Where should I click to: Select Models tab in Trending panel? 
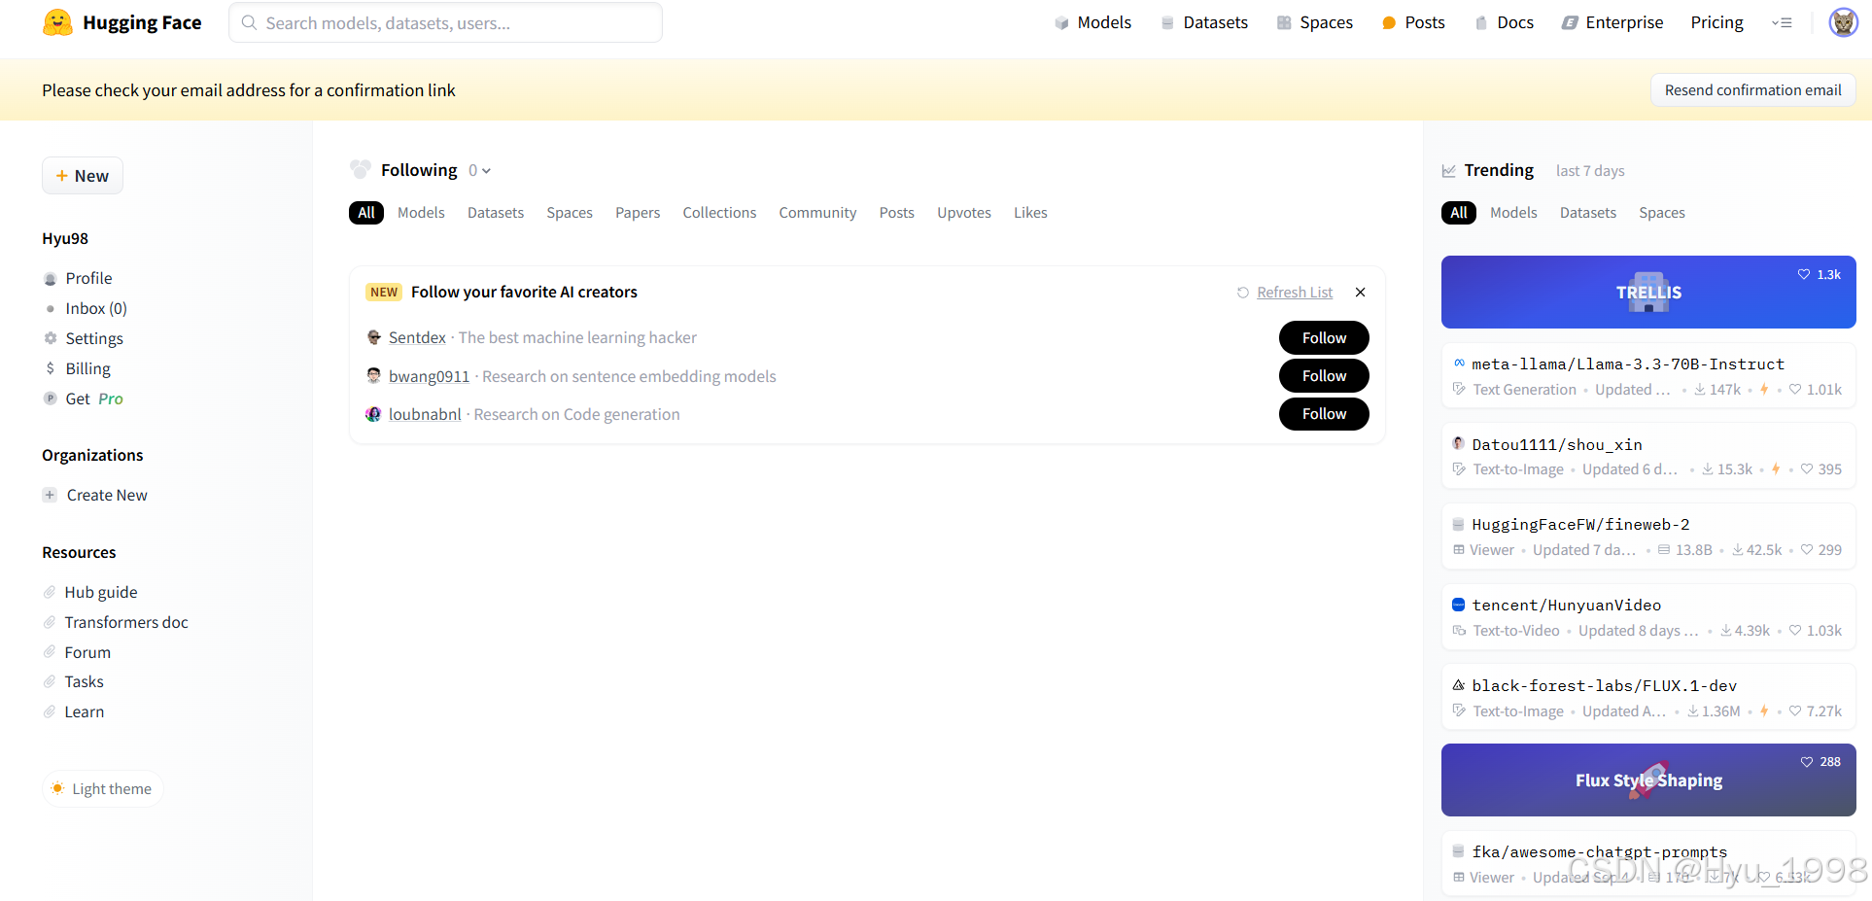tap(1513, 213)
